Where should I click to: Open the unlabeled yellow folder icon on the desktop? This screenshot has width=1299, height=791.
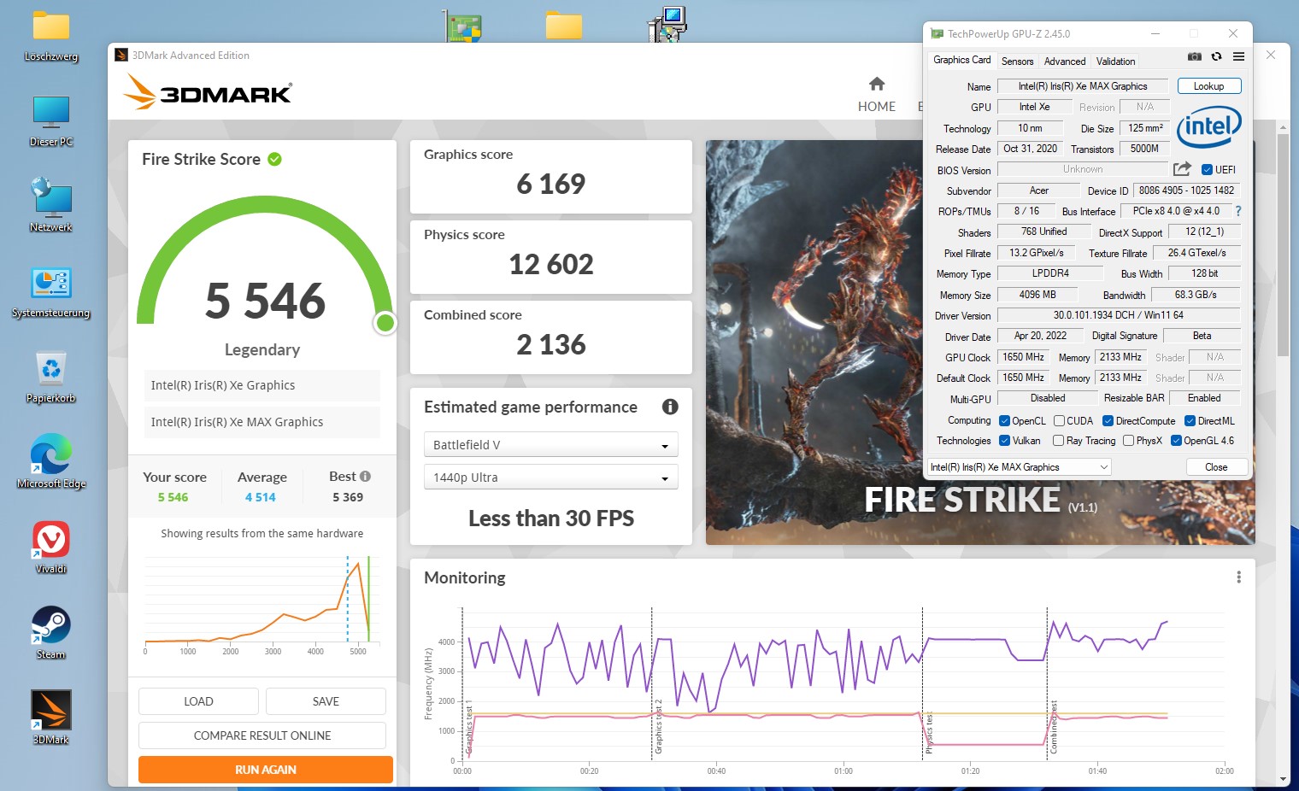point(564,26)
